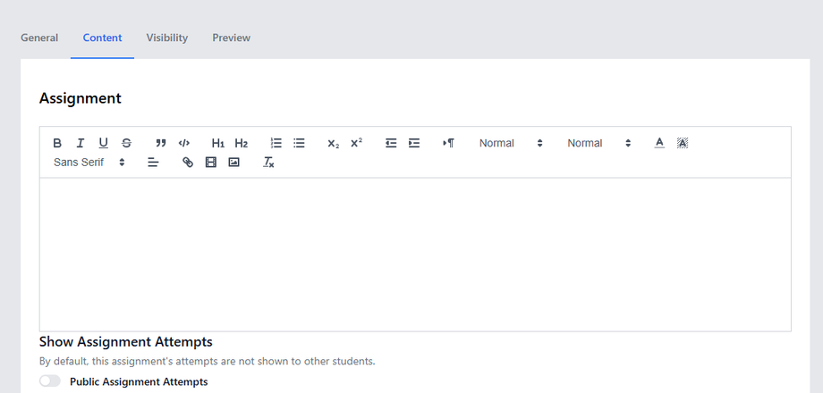Insert a blockquote
823x393 pixels.
point(161,143)
